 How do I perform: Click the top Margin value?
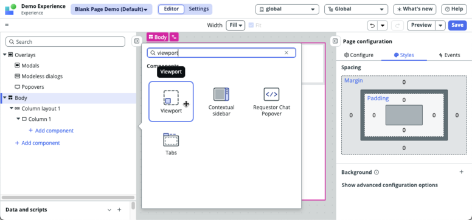click(404, 82)
